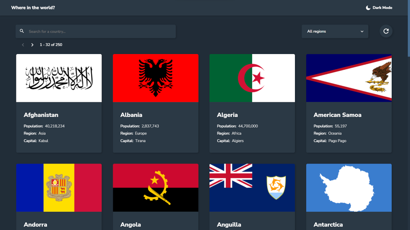Open the Anguilla flag image
Screen dimensions: 410x230
[252, 188]
